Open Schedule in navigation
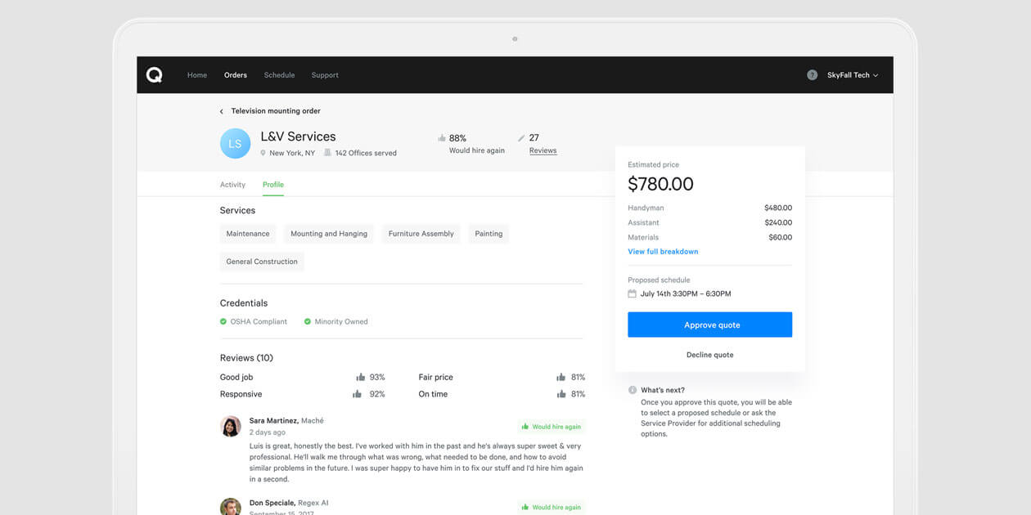The image size is (1031, 515). (x=279, y=75)
